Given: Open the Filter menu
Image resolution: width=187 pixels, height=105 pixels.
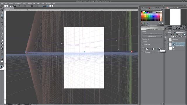Looking at the screenshot, I should (x=43, y=3).
